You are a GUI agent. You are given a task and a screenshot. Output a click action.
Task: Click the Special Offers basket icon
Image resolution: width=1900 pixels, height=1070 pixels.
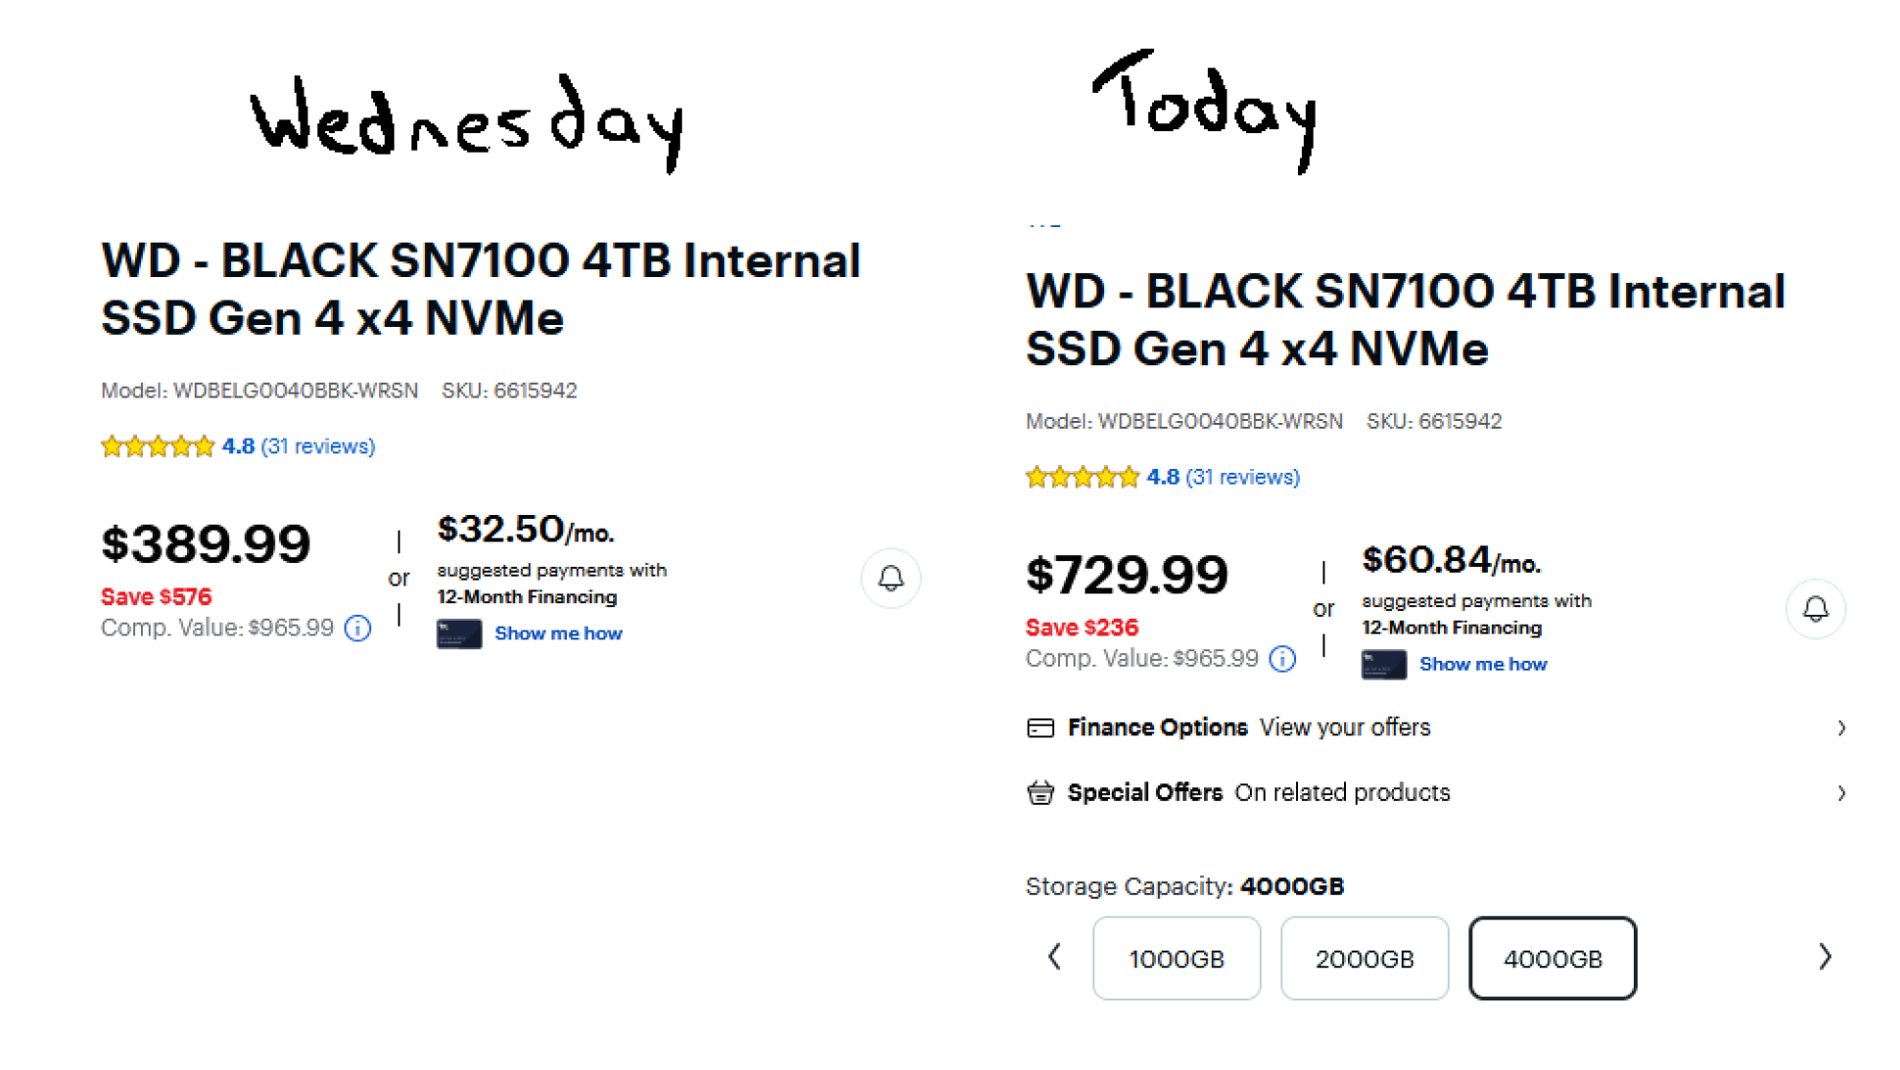point(1040,792)
